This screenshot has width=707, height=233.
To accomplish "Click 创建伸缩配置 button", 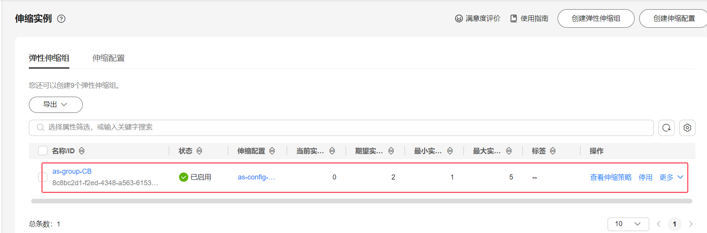I will click(674, 18).
